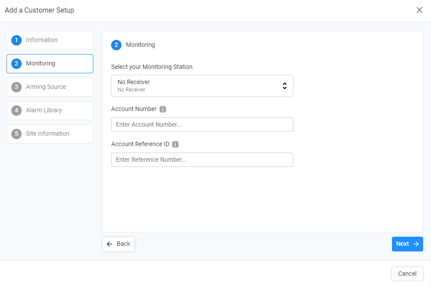Click the step 2 circle in sidebar
431x287 pixels.
pos(16,64)
